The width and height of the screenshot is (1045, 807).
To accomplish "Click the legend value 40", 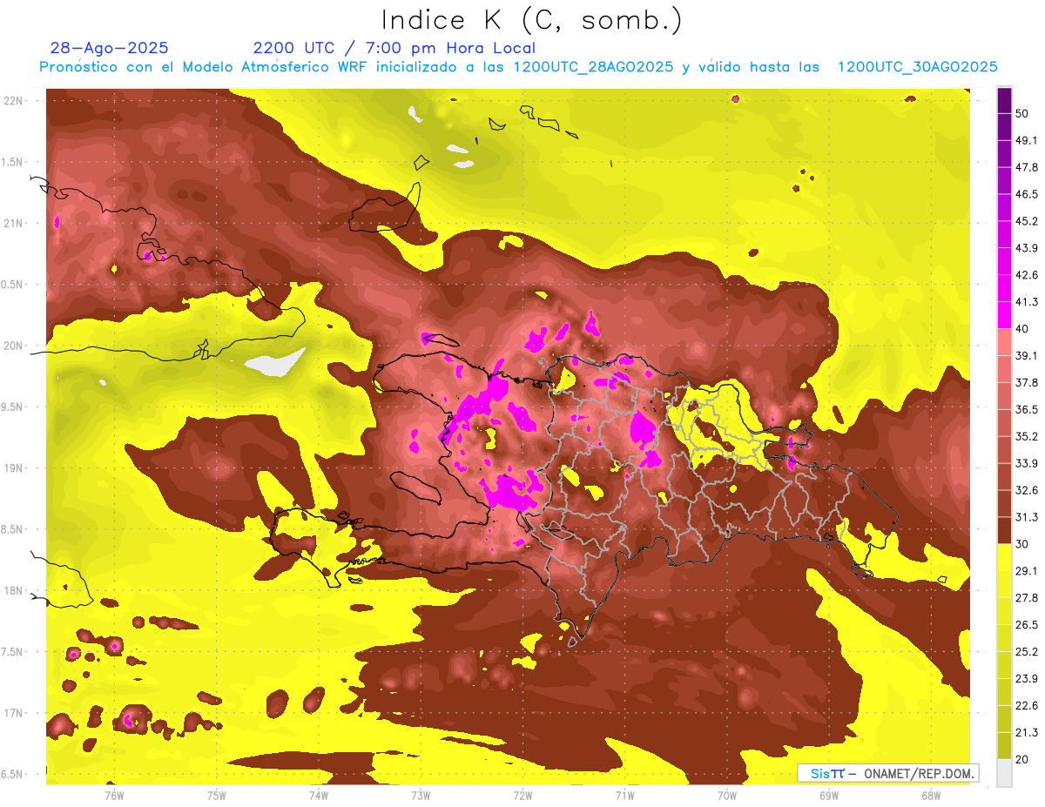I will (1022, 329).
